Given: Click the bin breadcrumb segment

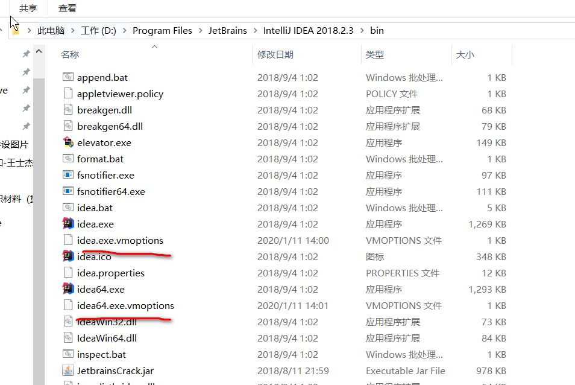Looking at the screenshot, I should click(377, 30).
